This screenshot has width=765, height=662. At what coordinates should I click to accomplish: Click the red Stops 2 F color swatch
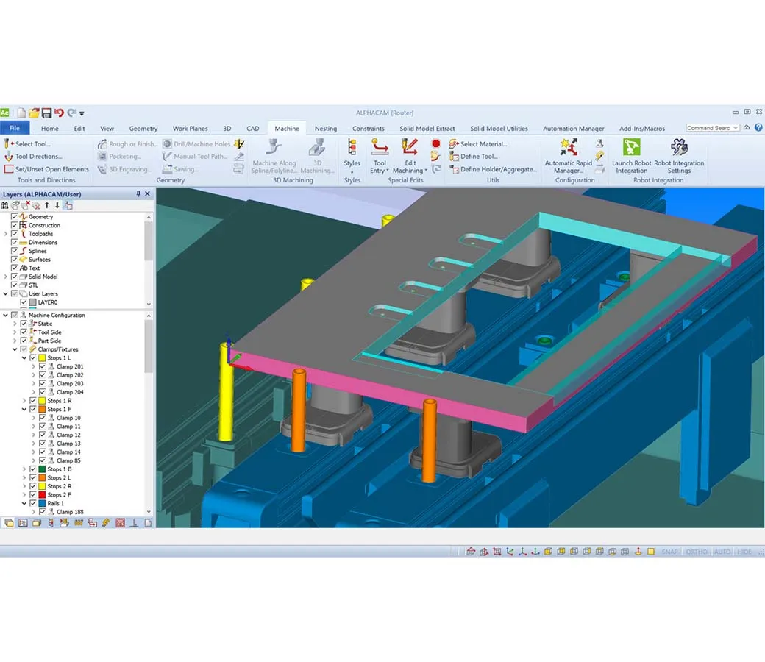pos(43,495)
